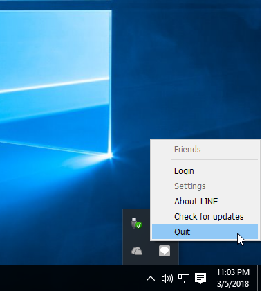Open Settings in the LINE context menu
This screenshot has width=262, height=291.
point(205,186)
